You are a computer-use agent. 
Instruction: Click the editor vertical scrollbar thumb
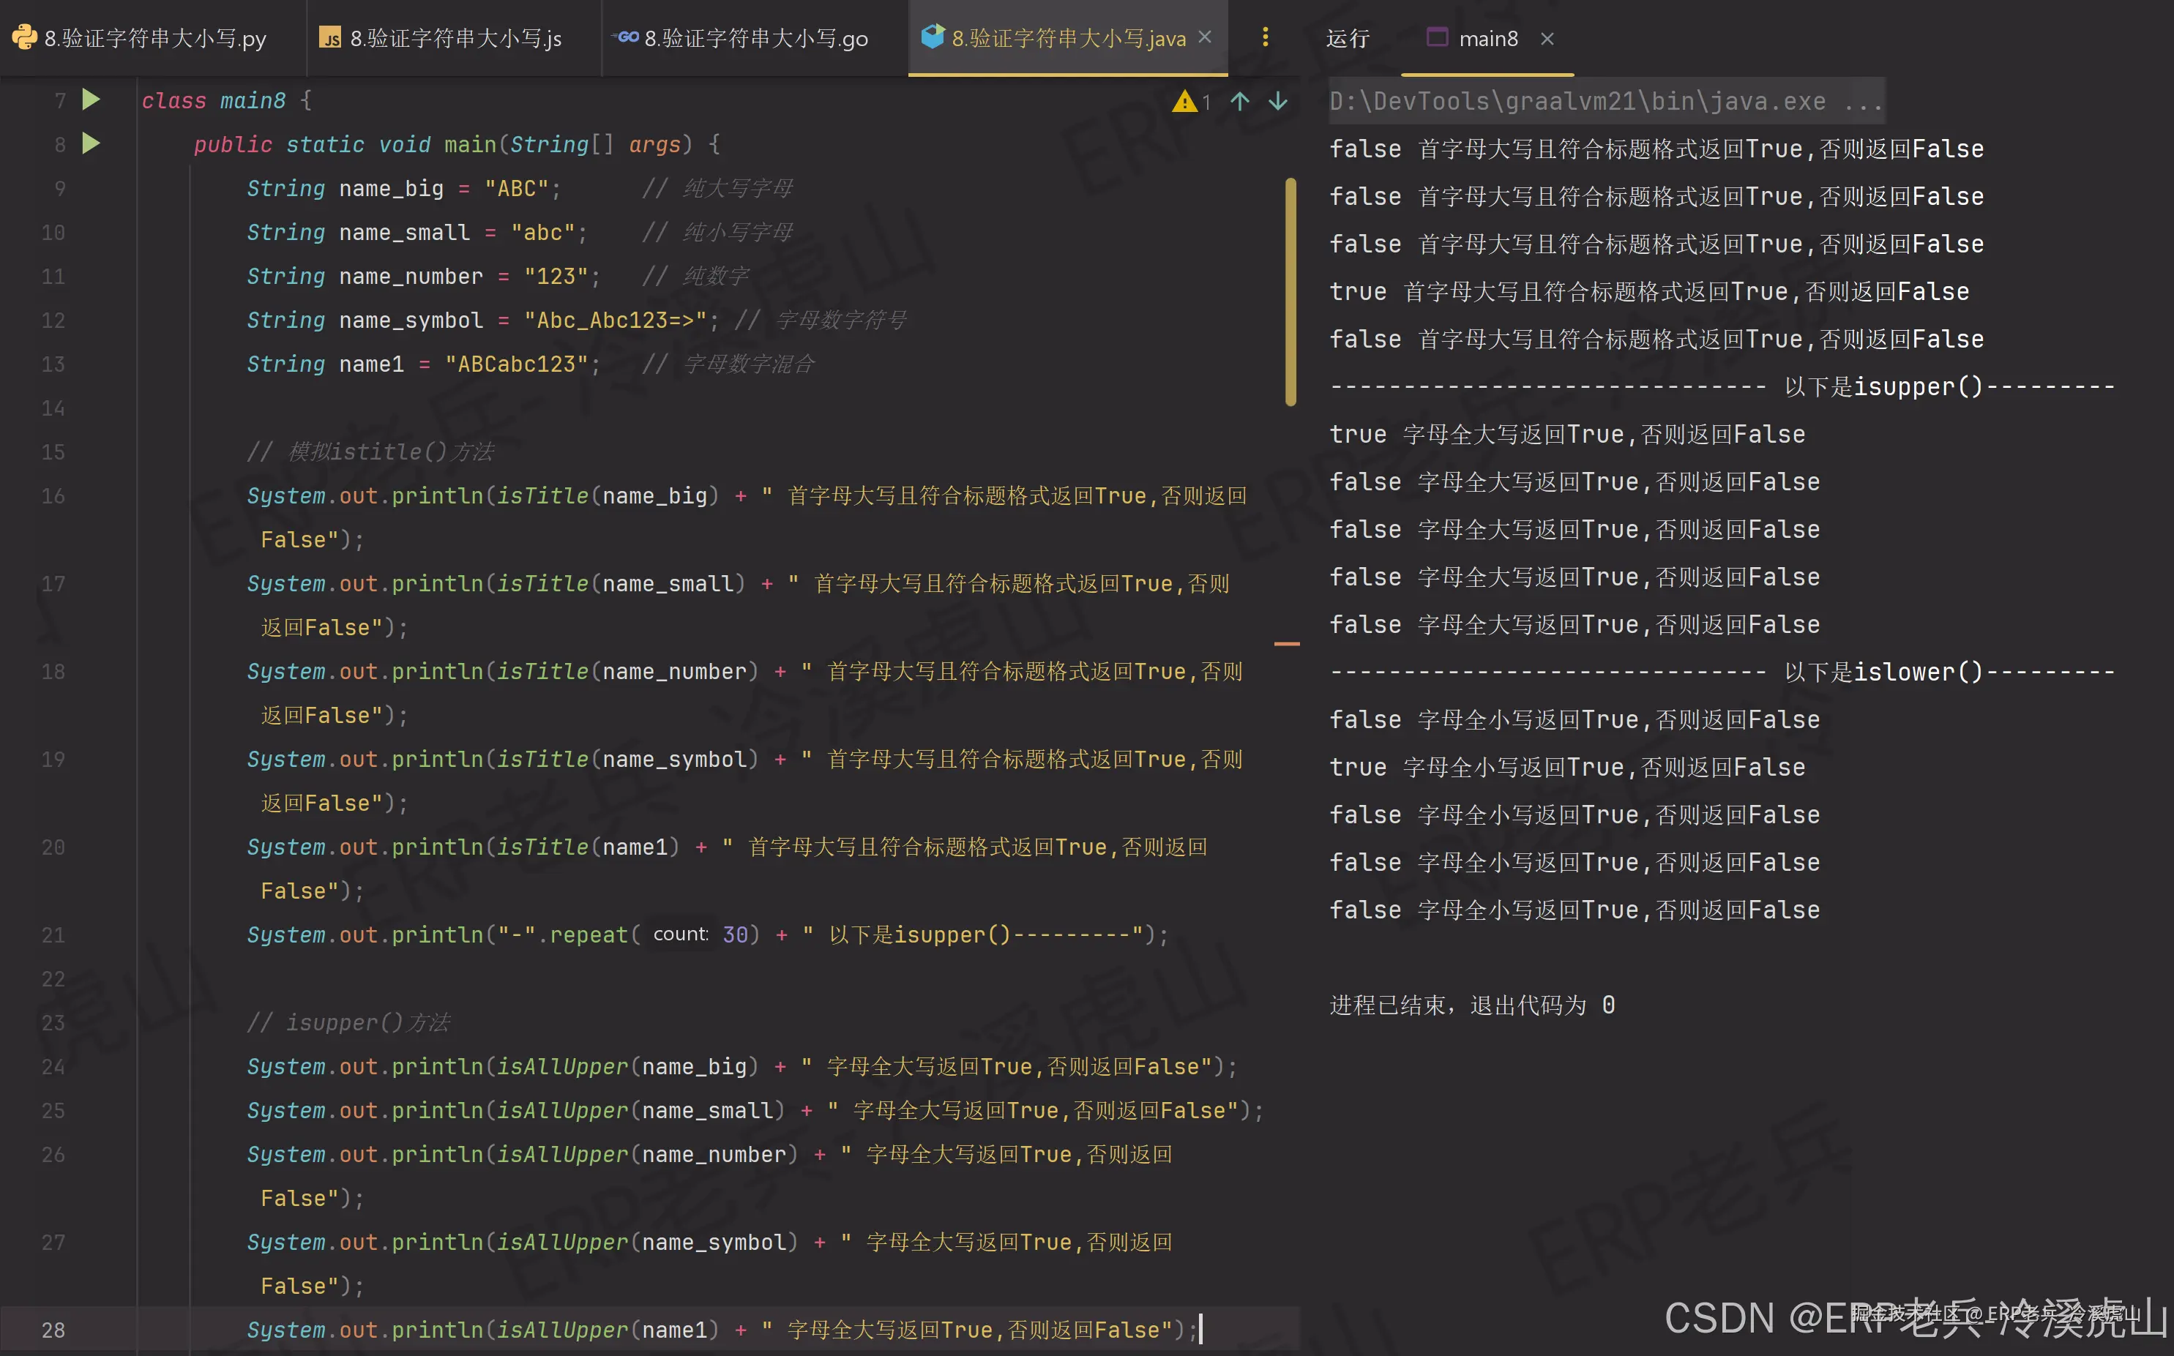coord(1290,291)
